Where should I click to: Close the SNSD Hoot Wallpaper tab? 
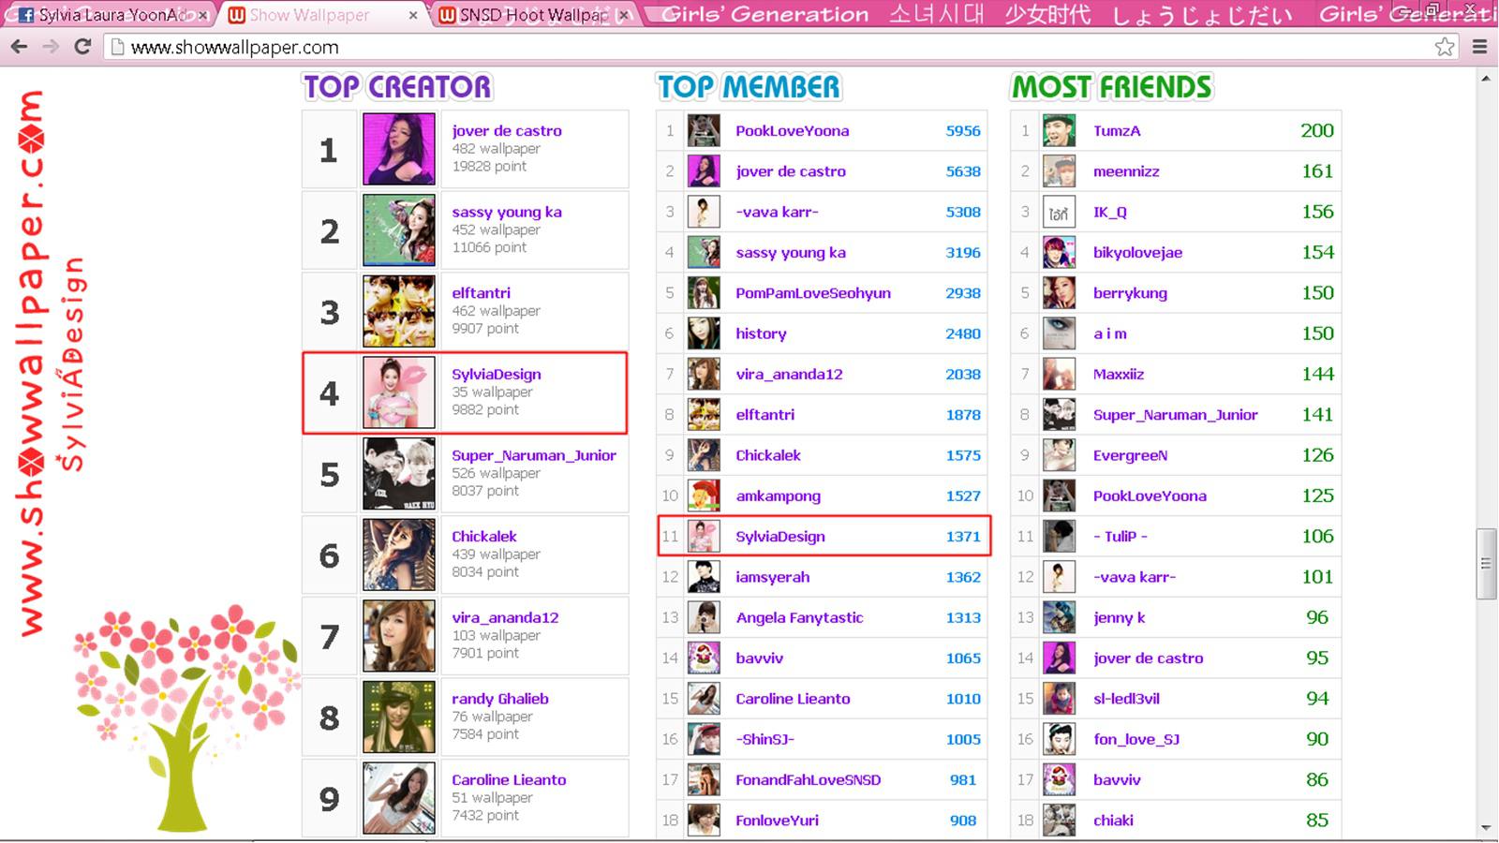coord(625,15)
